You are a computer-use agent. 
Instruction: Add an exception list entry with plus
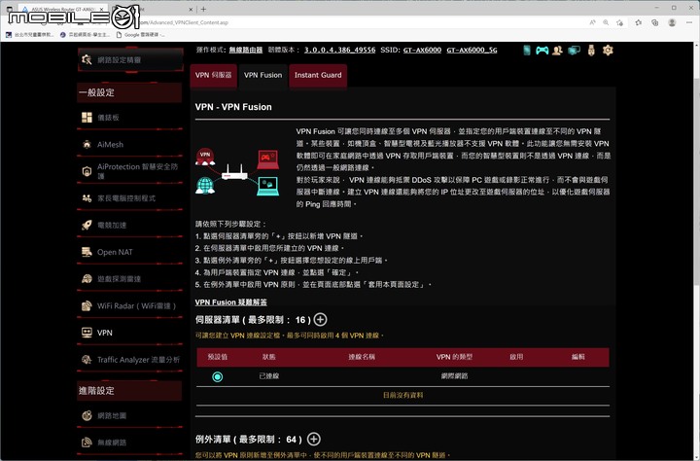(x=314, y=439)
